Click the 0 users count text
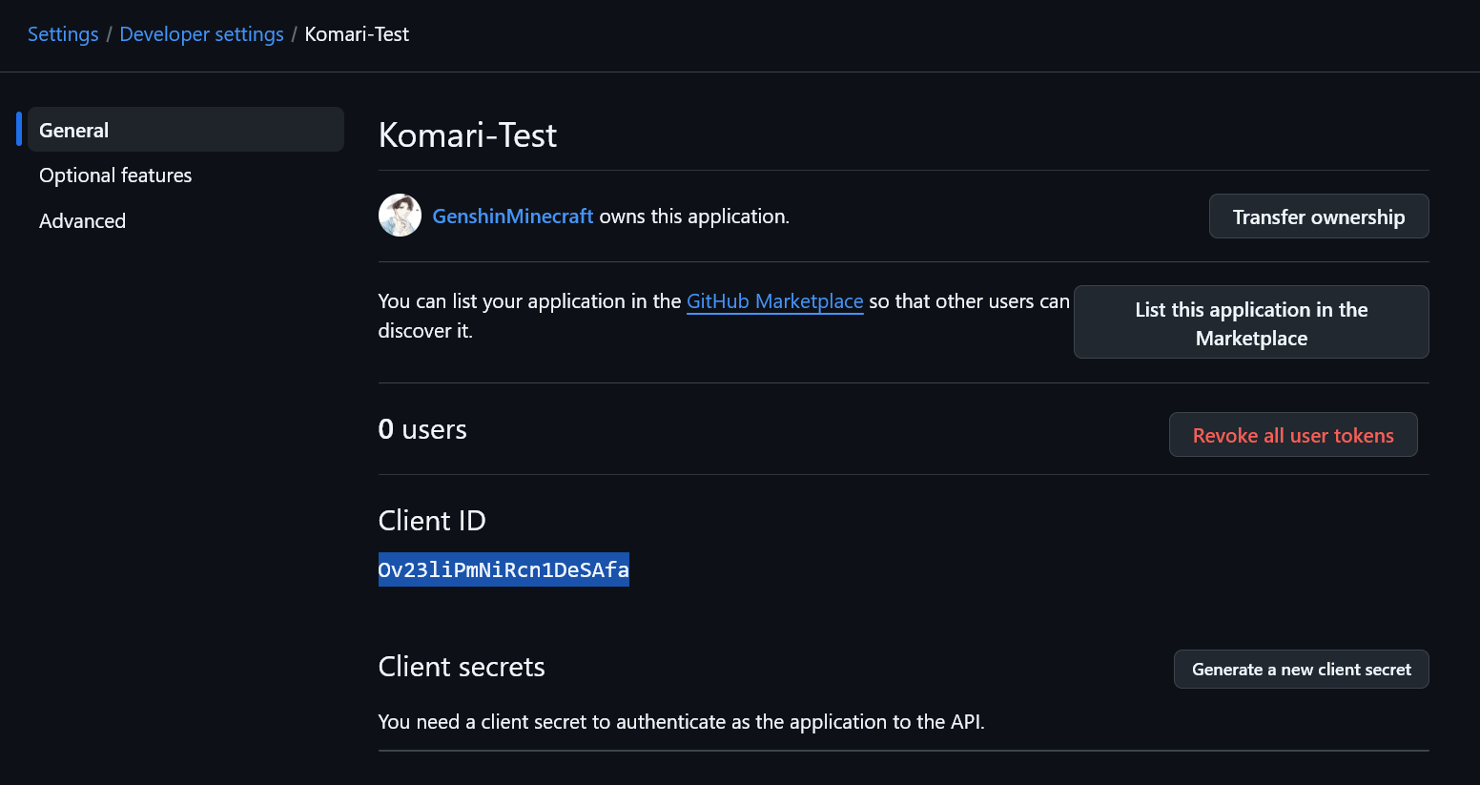Image resolution: width=1480 pixels, height=785 pixels. click(422, 430)
